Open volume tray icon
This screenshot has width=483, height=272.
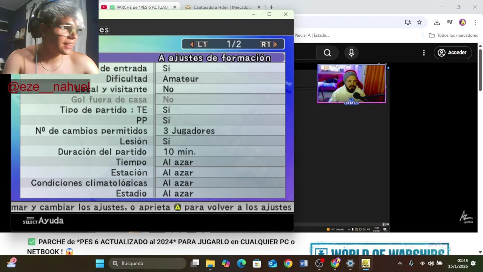tap(431, 263)
